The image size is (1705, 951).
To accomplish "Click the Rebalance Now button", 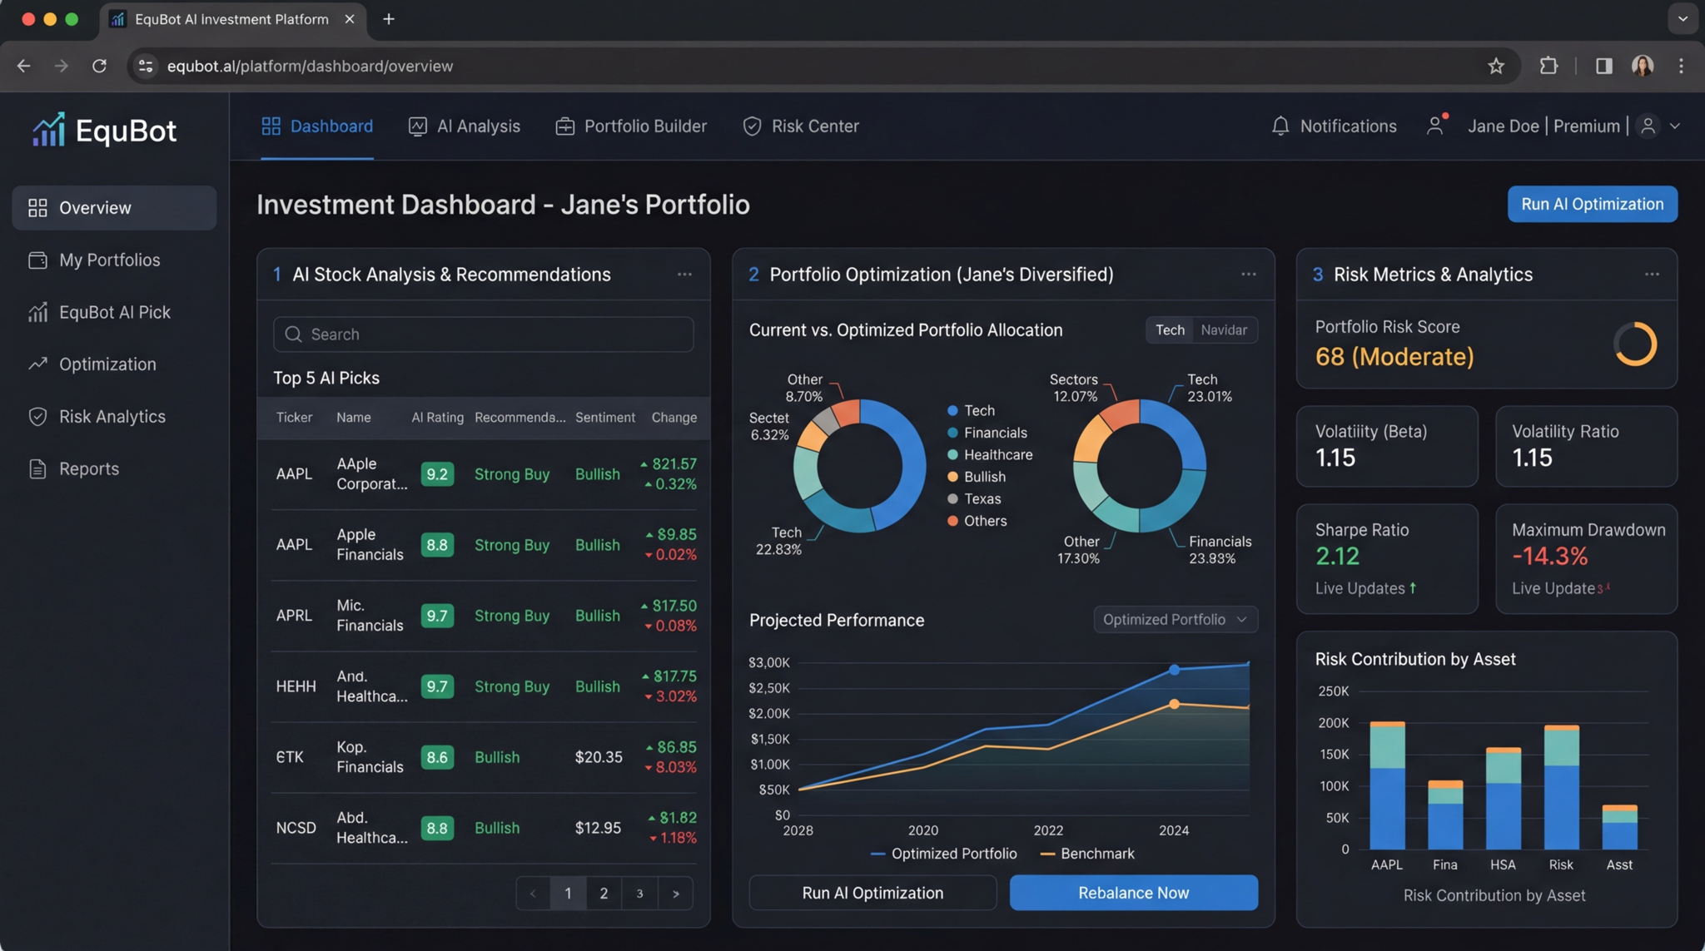I will [x=1133, y=892].
